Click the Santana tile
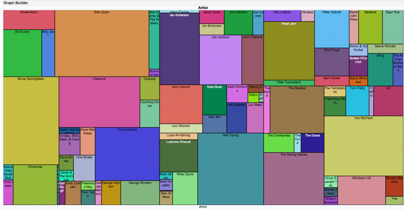This screenshot has width=404, height=210. [370, 27]
